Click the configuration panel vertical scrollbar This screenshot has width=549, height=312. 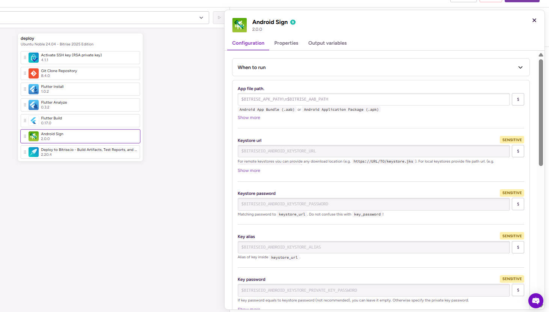pyautogui.click(x=541, y=113)
